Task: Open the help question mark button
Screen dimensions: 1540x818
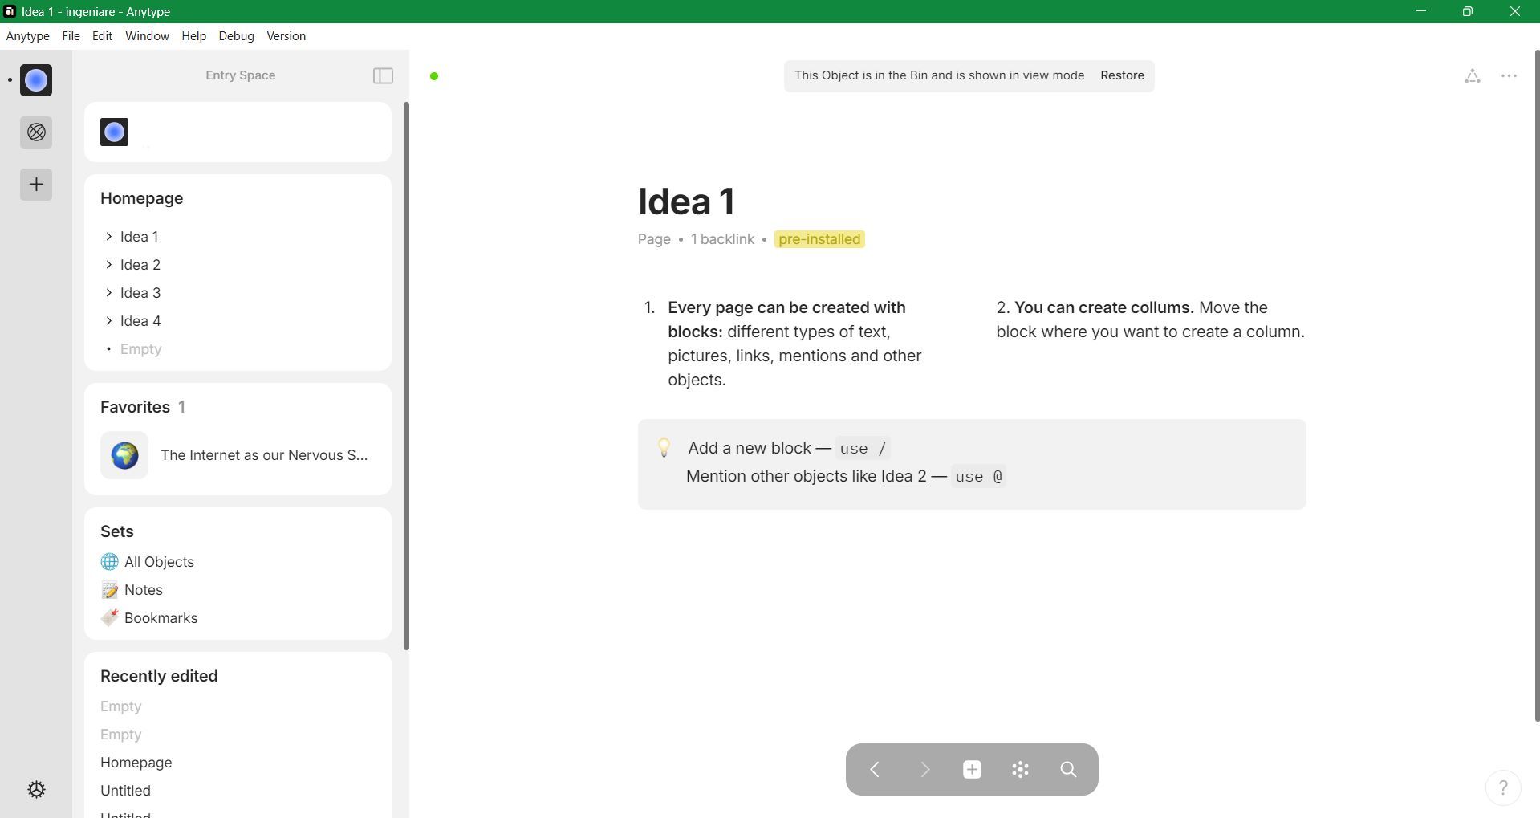Action: [1502, 787]
